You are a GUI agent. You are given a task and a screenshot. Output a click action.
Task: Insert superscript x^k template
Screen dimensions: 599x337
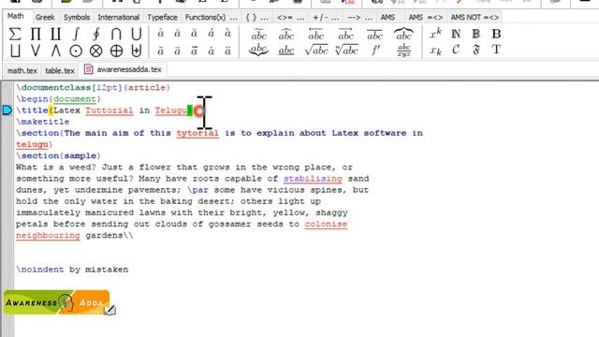(x=435, y=34)
